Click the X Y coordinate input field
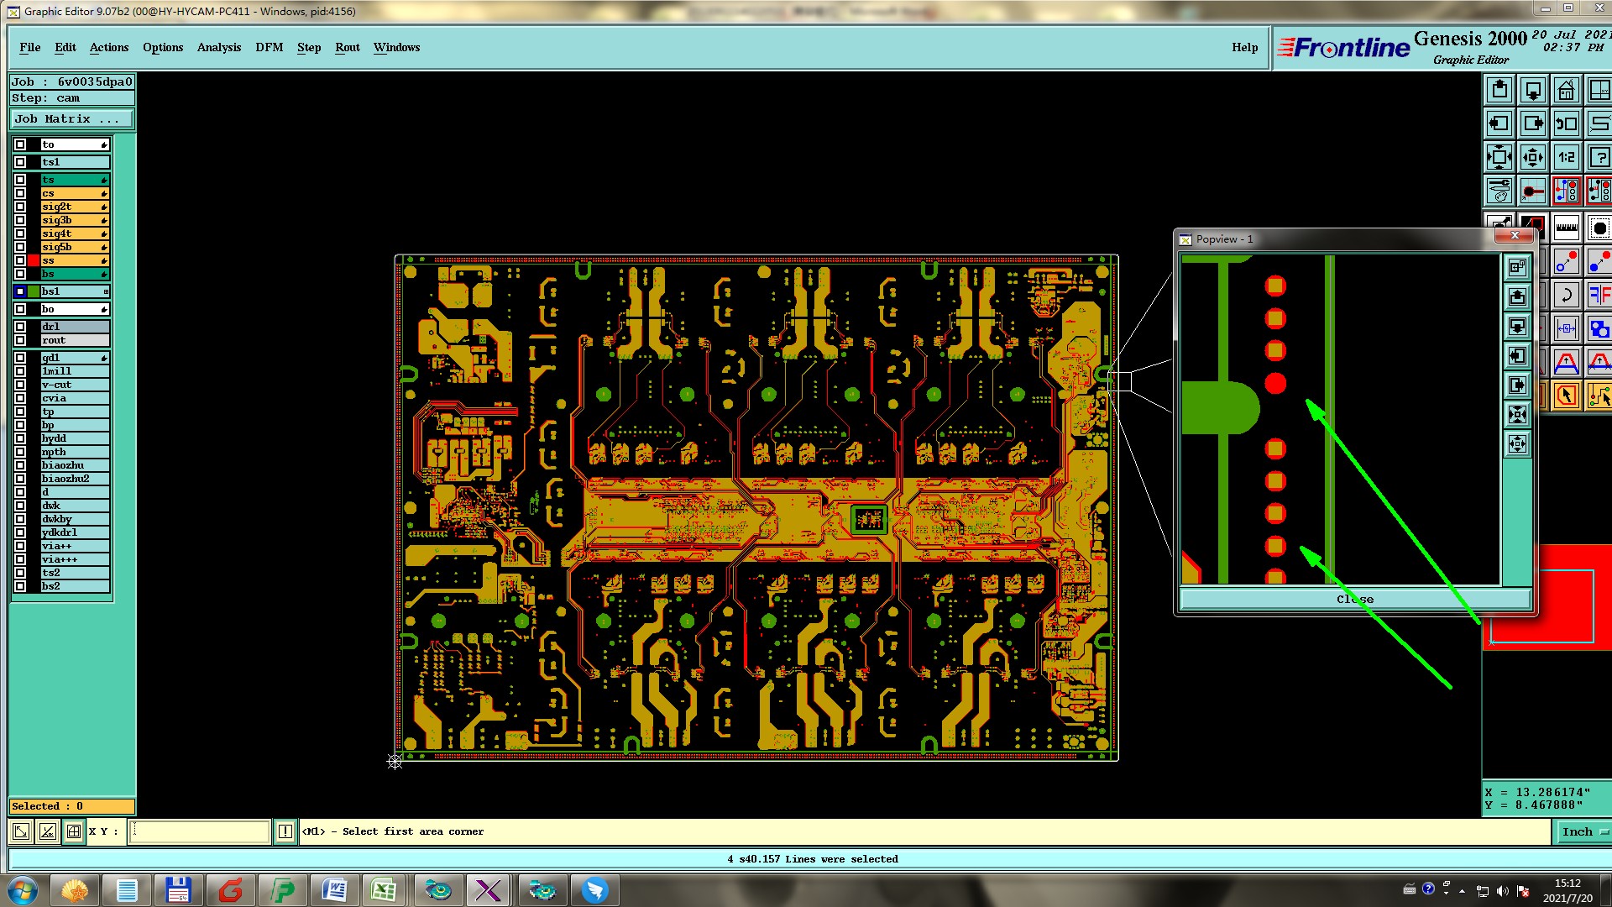 click(200, 831)
